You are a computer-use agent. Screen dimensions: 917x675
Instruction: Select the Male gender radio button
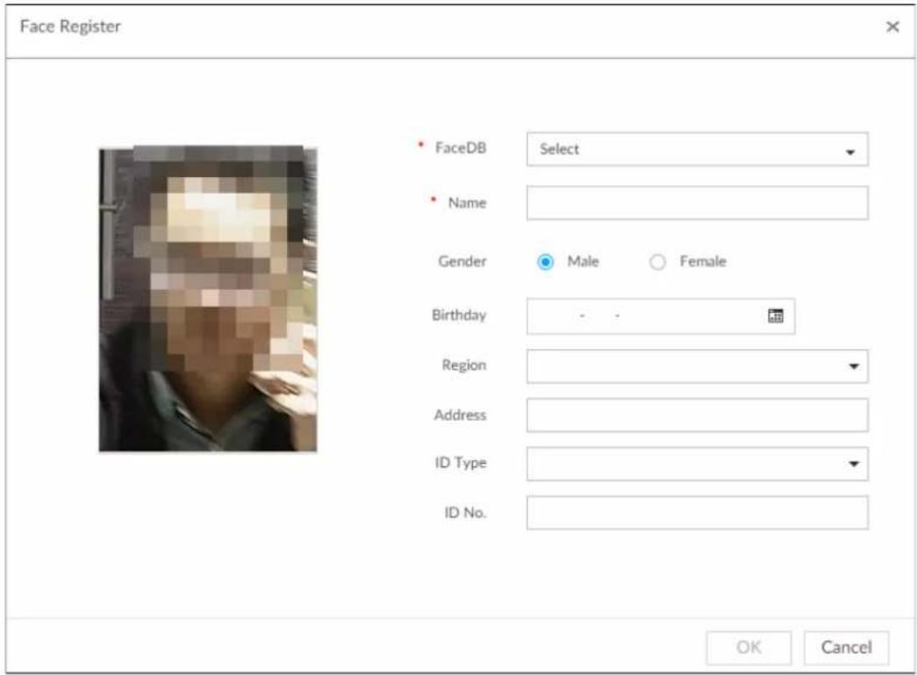pyautogui.click(x=545, y=262)
